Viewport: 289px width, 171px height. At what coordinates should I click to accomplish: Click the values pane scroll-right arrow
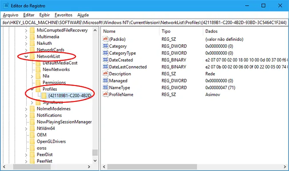click(x=285, y=167)
